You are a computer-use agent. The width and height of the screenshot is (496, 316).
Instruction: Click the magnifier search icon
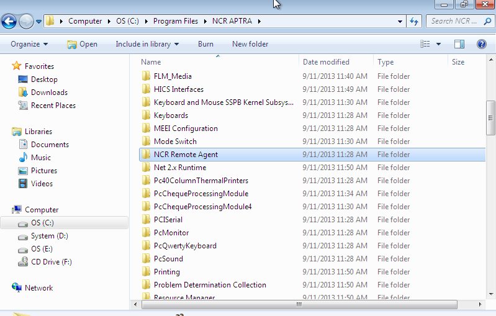click(487, 21)
